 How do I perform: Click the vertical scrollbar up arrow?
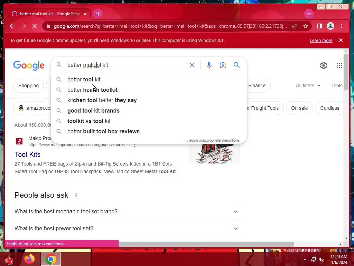click(346, 52)
